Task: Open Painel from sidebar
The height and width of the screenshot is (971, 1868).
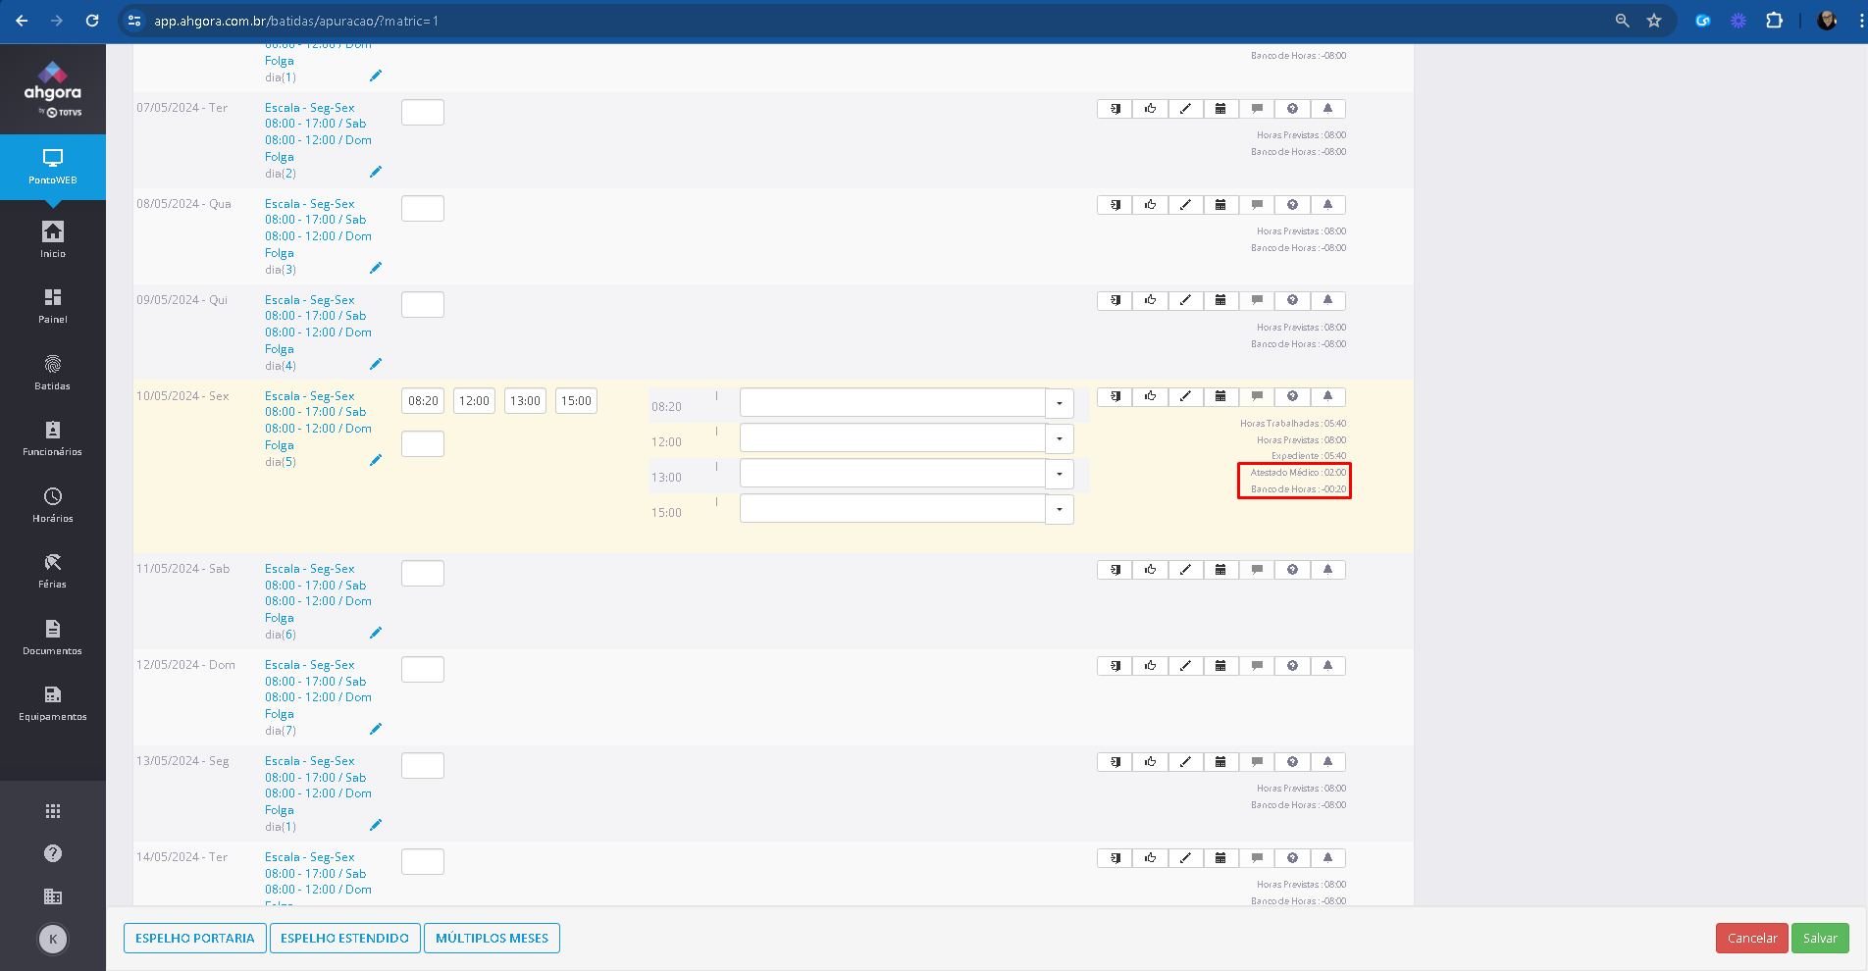Action: [53, 306]
